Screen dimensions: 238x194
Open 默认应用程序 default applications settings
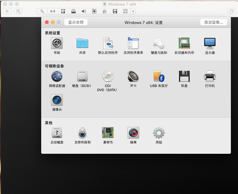tap(108, 43)
